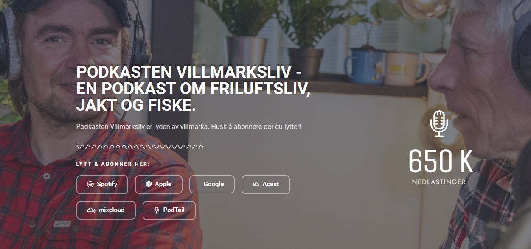The image size is (531, 249).
Task: Click the PodTail microphone icon
Action: [x=157, y=210]
